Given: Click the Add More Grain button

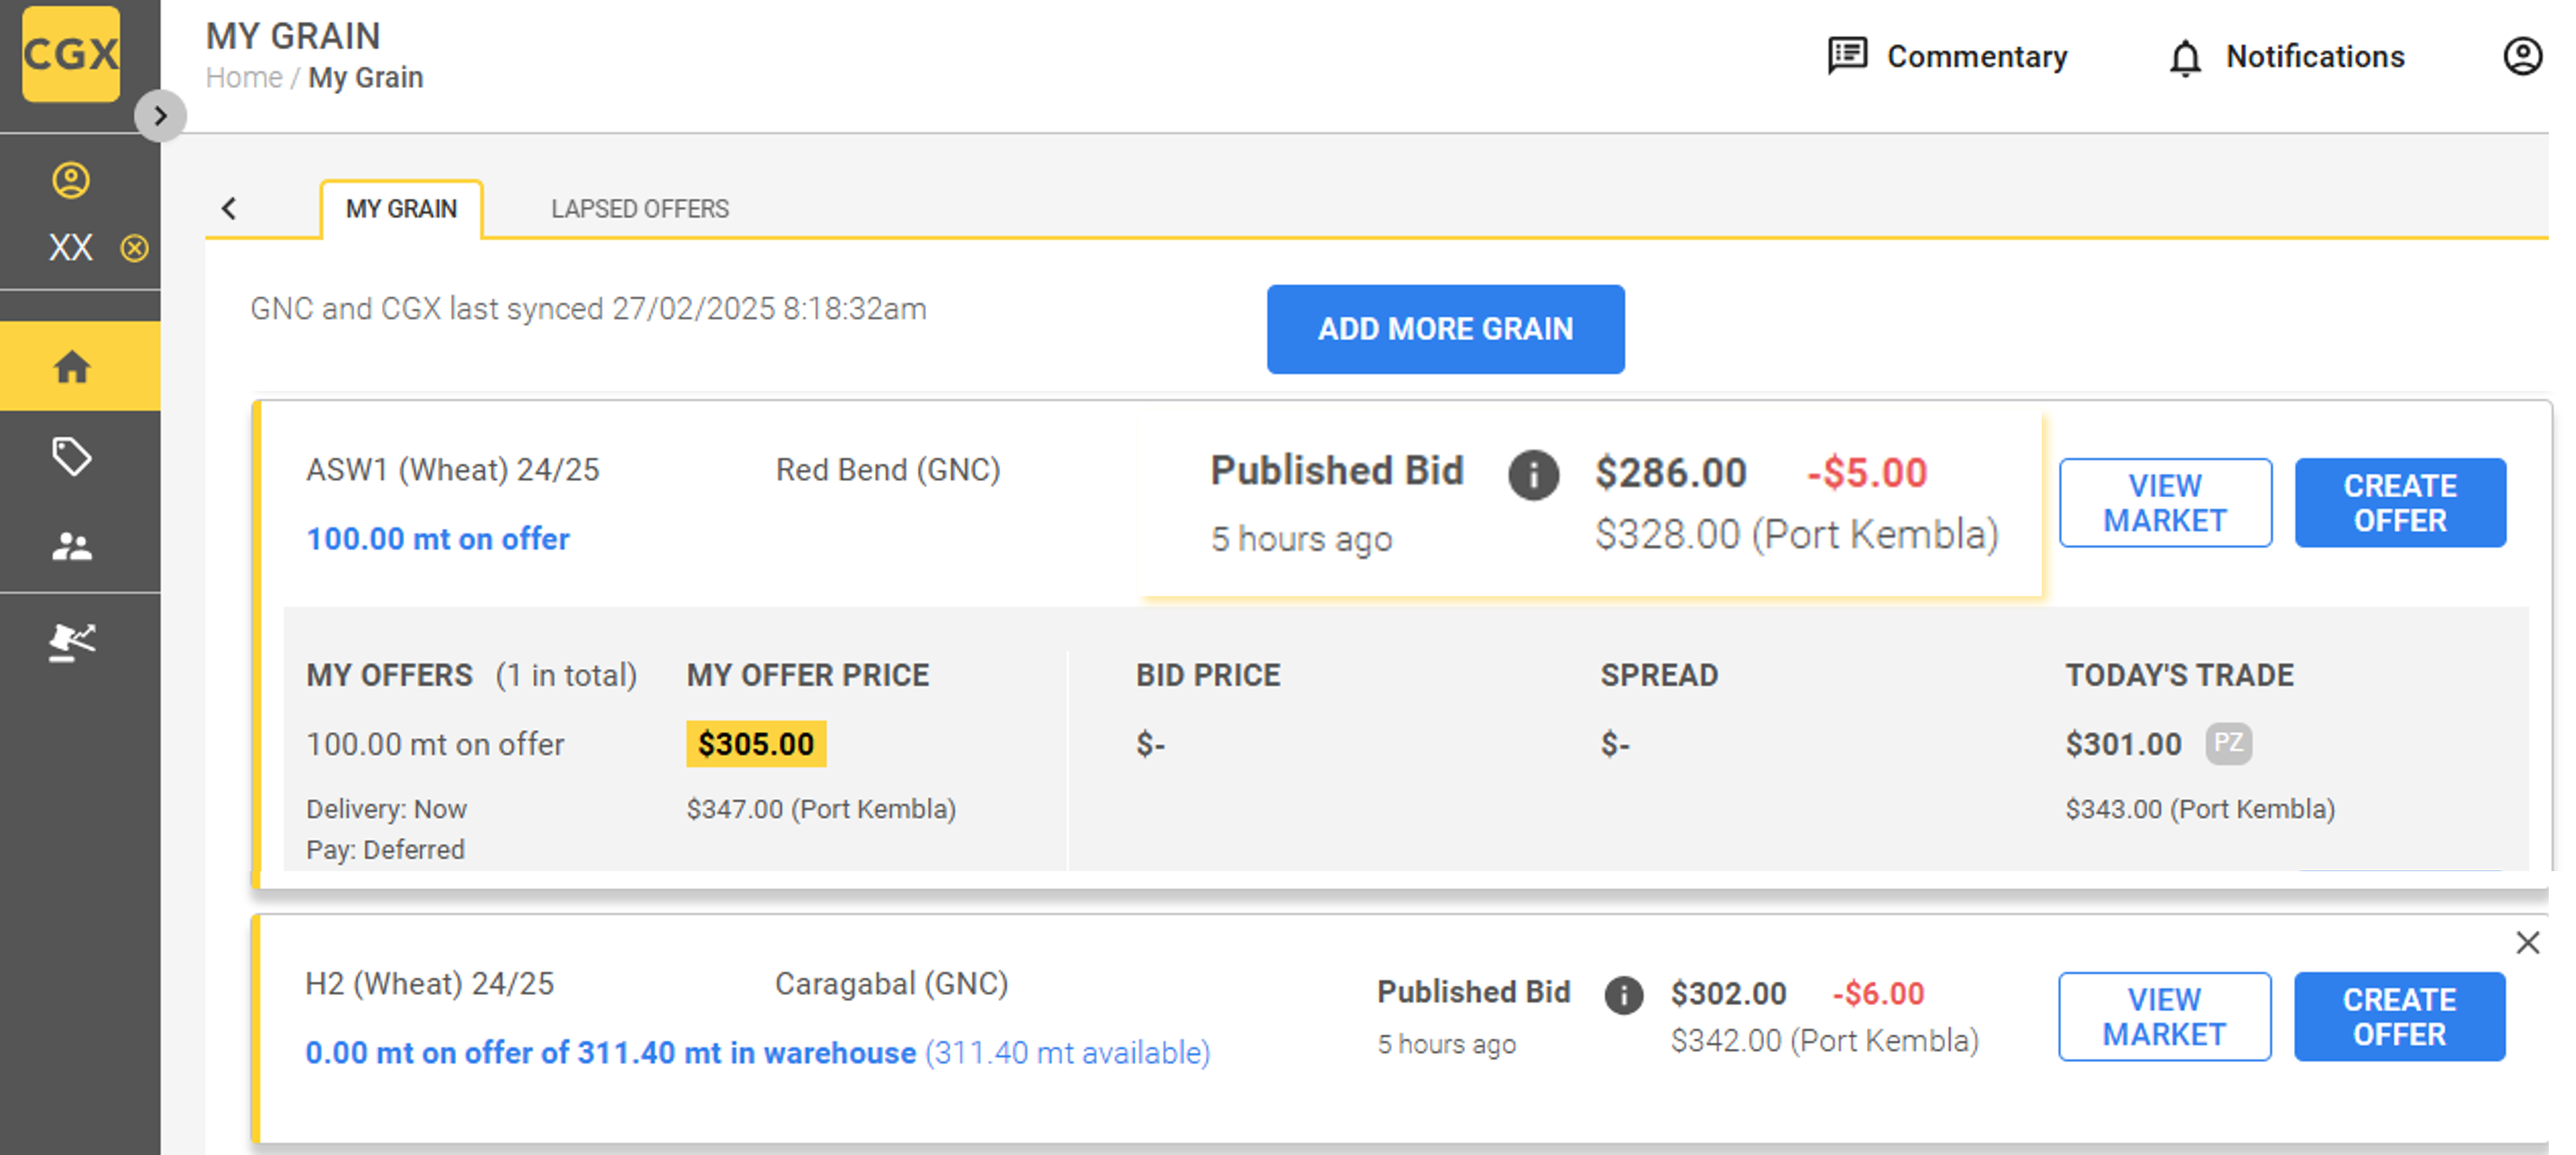Looking at the screenshot, I should tap(1445, 329).
